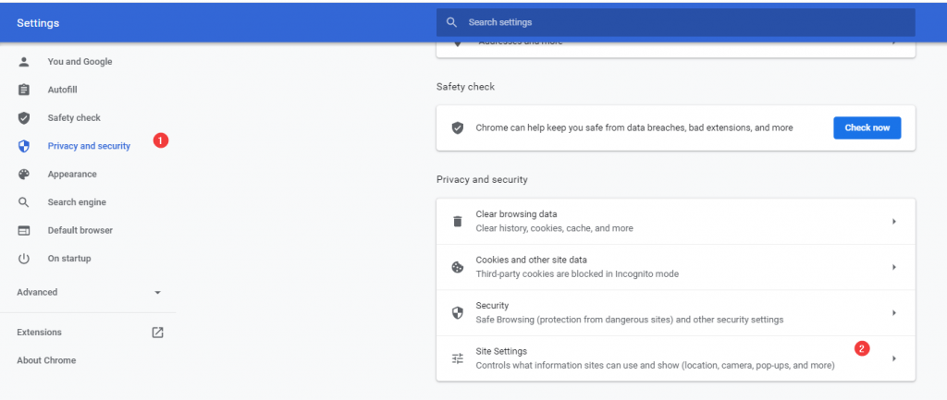Click the Advanced label in sidebar

pyautogui.click(x=37, y=292)
